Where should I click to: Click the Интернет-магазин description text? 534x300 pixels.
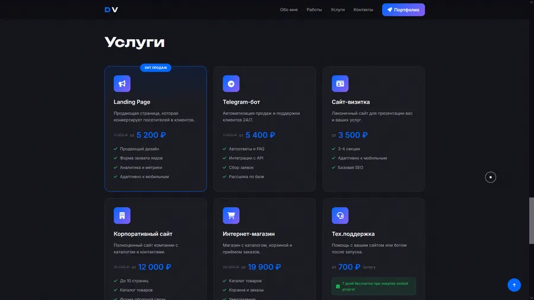(257, 248)
